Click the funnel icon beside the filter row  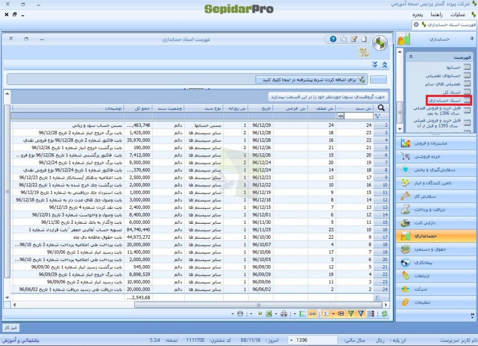[378, 116]
